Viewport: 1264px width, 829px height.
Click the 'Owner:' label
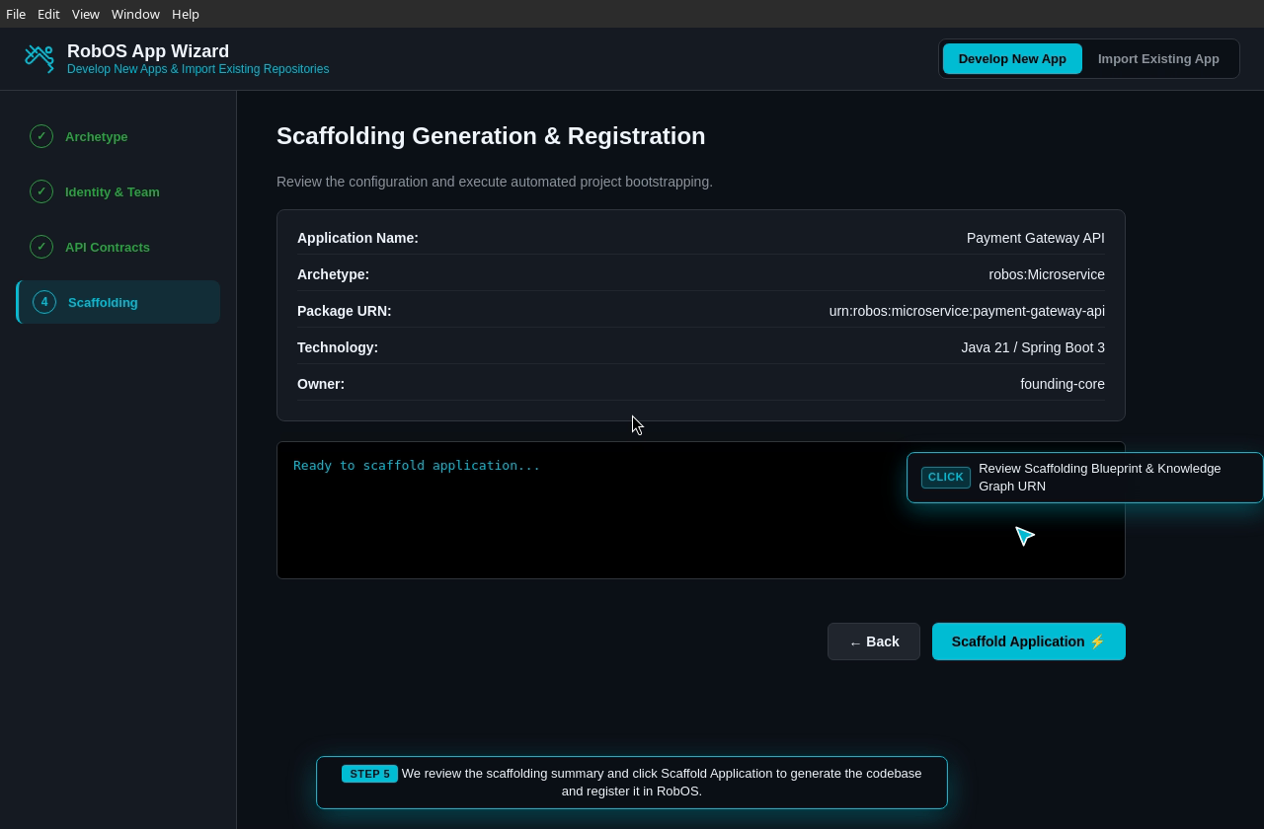point(321,384)
